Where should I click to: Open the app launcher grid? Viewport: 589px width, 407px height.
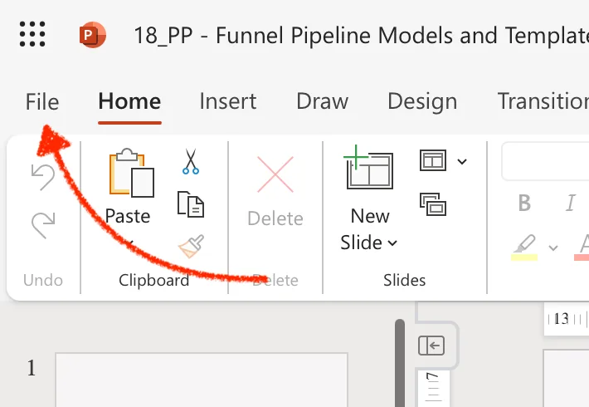32,34
